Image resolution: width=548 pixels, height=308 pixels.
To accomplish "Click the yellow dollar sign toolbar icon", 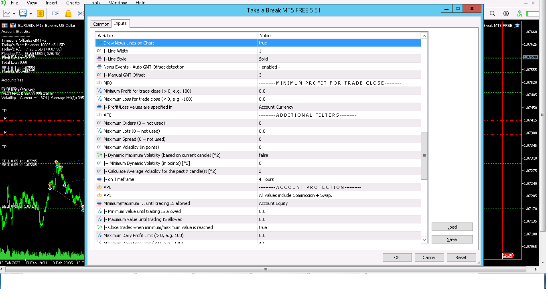I will click(x=40, y=13).
